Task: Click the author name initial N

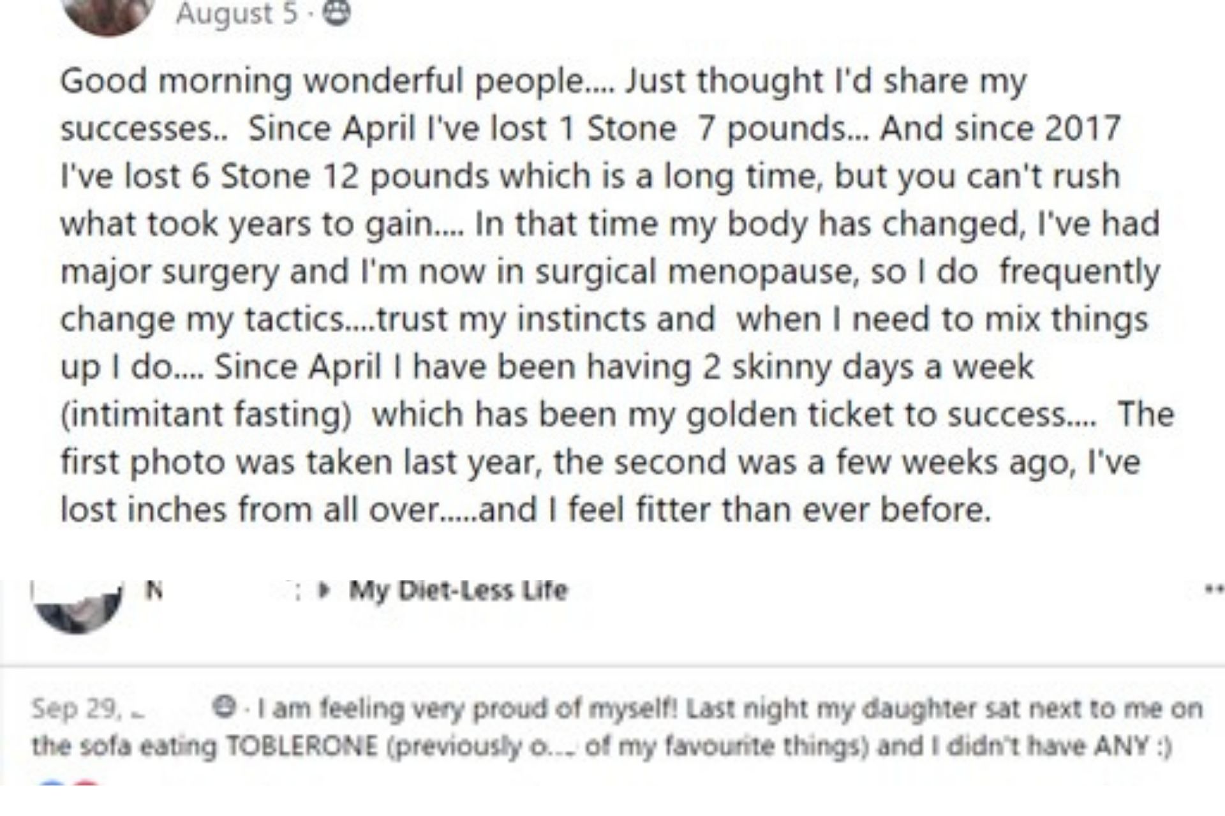Action: point(153,591)
